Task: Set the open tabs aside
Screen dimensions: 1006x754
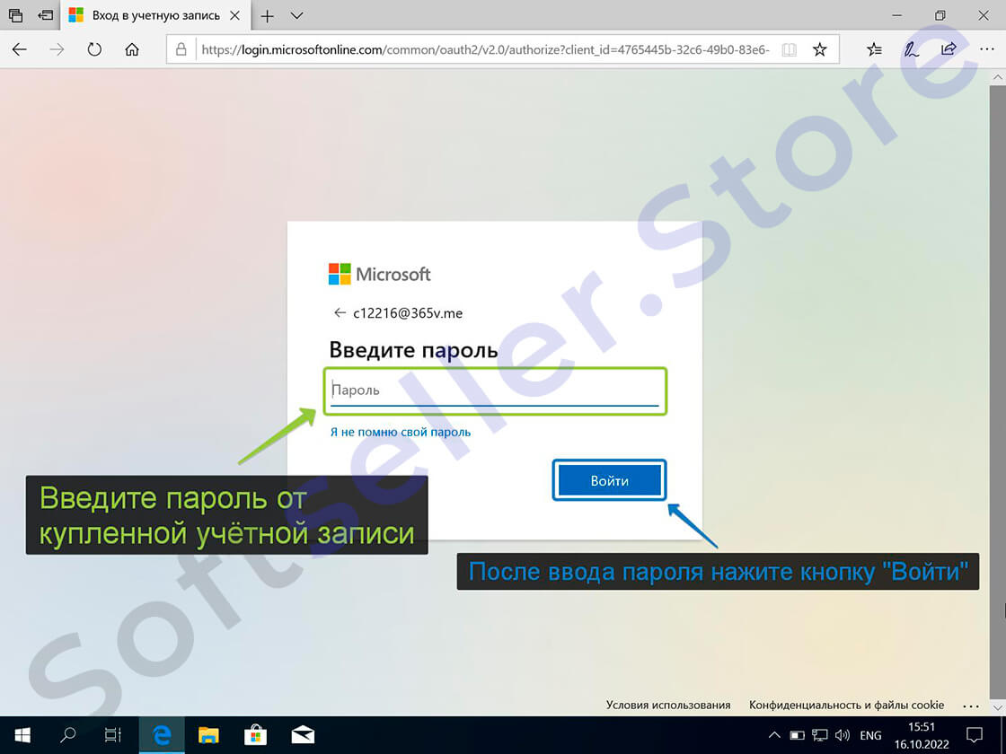Action: [x=45, y=15]
